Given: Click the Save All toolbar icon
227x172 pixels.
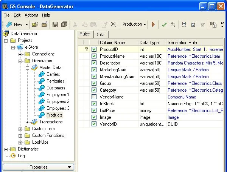Looking at the screenshot, I should pos(64,25).
